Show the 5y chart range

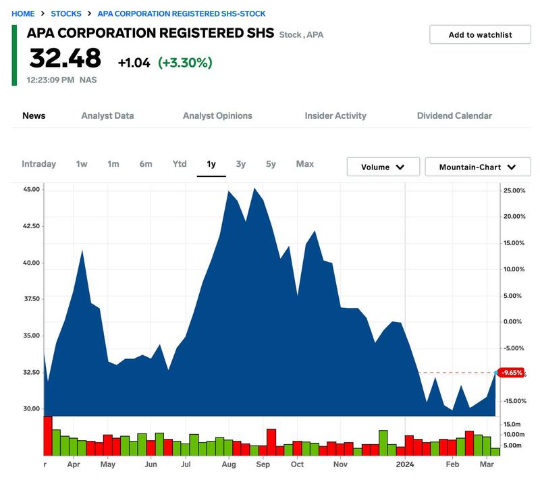tap(271, 164)
